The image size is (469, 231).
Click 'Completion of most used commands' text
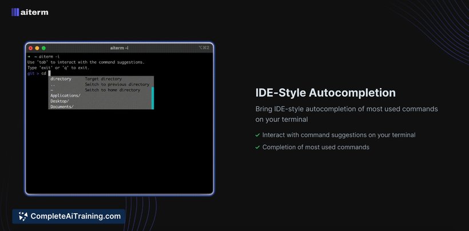click(316, 148)
